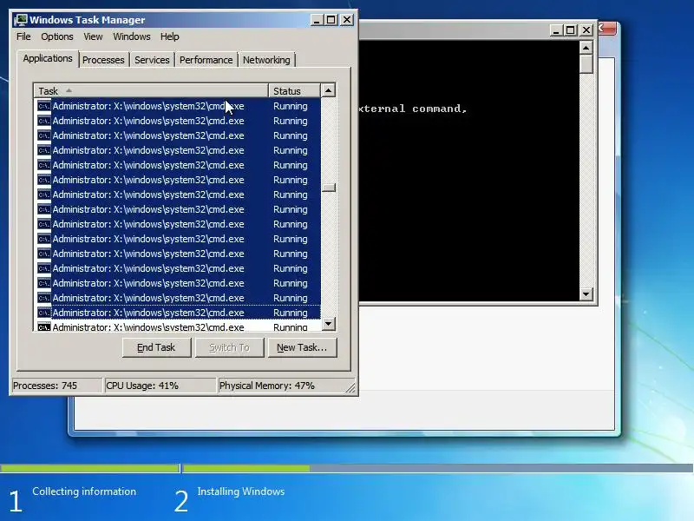Select the unhighlighted white cmd.exe row
This screenshot has height=521, width=694.
178,327
